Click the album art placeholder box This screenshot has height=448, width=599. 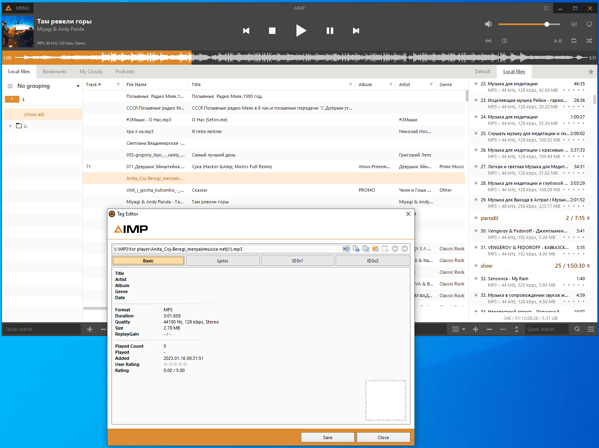[x=385, y=400]
